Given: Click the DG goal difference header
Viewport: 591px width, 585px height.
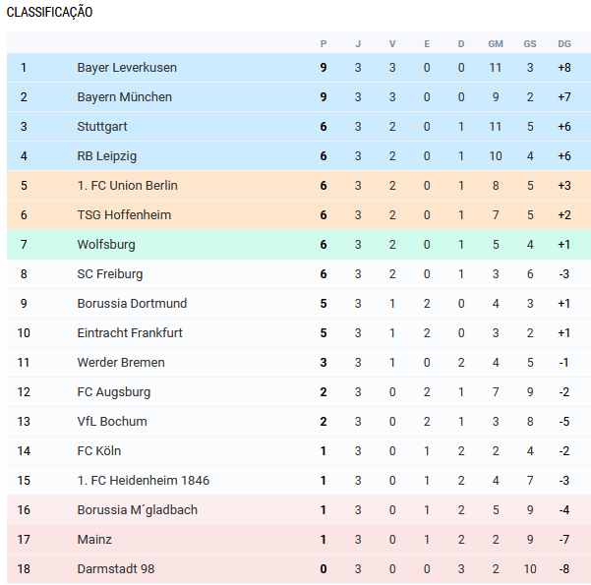Looking at the screenshot, I should click(563, 43).
